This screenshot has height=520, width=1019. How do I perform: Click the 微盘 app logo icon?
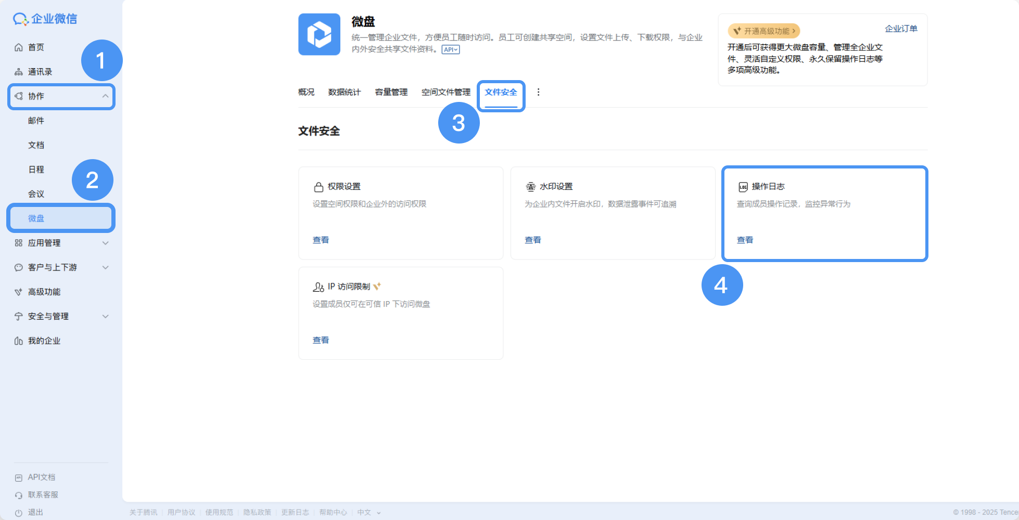(319, 34)
